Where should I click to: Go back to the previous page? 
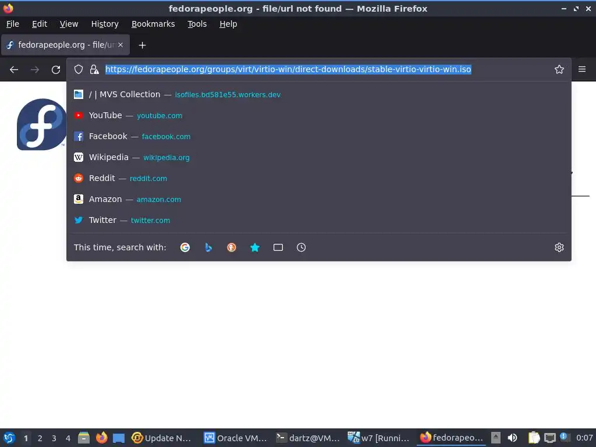[x=14, y=70]
